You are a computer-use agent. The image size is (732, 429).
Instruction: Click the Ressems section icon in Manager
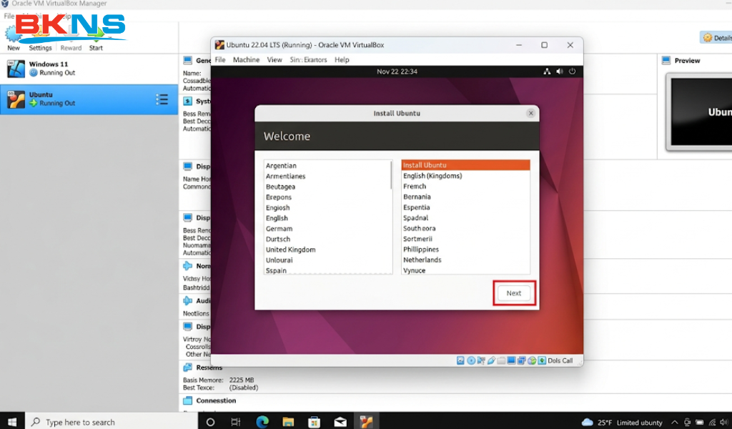point(188,368)
